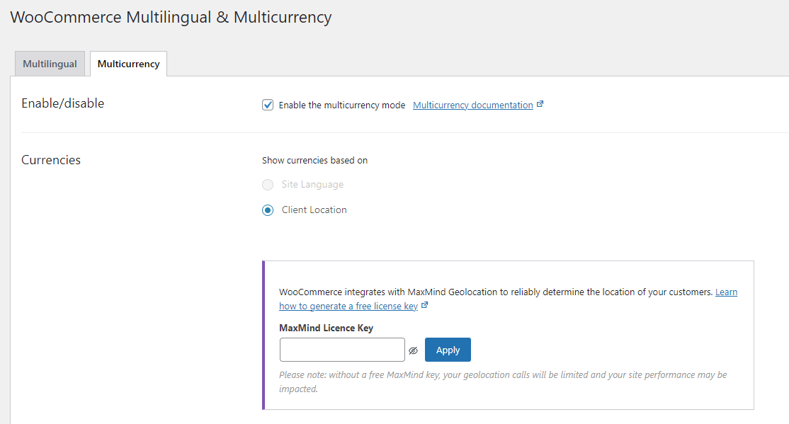Click external link icon after free license key
This screenshot has width=789, height=424.
[424, 305]
